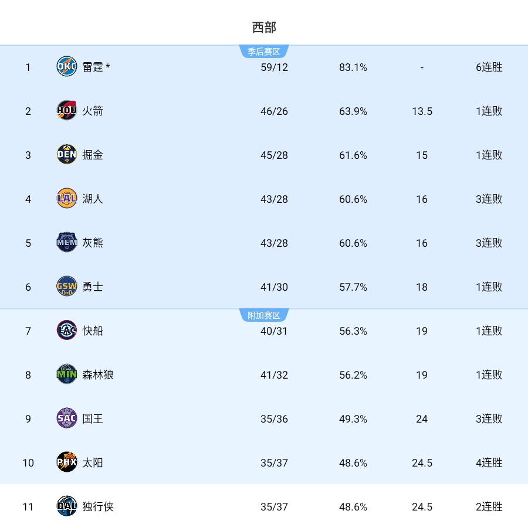528x531 pixels.
Task: Open the 雷霆 team name link
Action: 93,67
